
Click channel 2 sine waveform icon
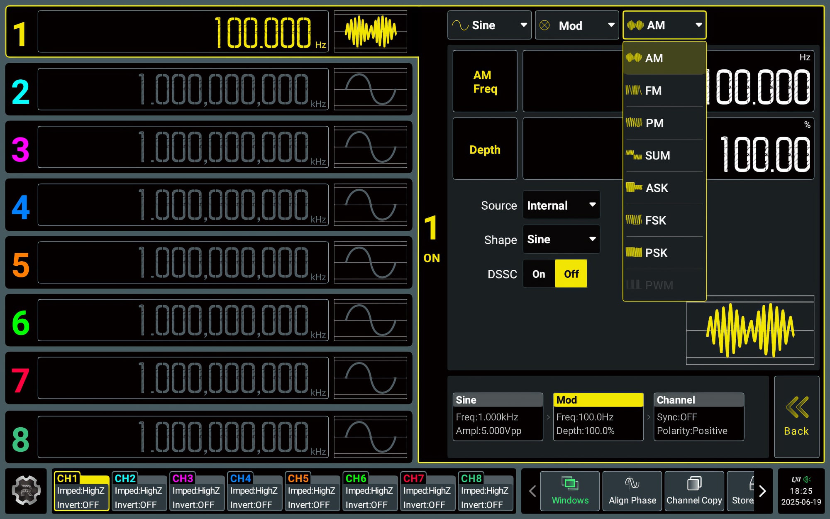coord(371,89)
